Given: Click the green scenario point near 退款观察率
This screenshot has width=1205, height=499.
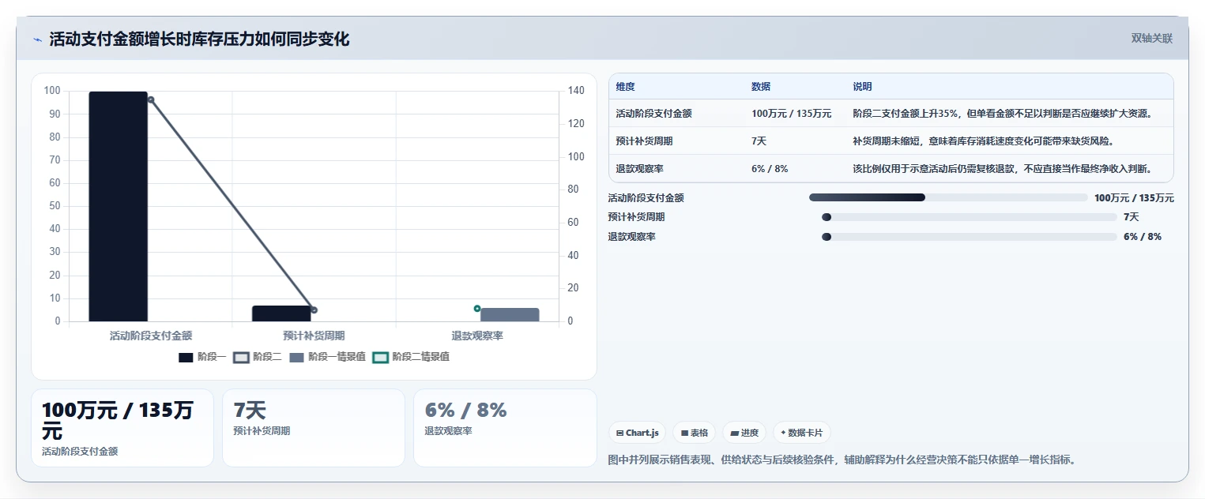Looking at the screenshot, I should (477, 308).
